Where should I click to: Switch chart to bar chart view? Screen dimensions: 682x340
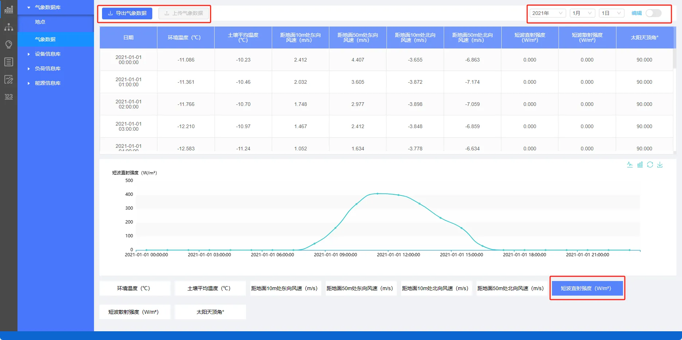(x=640, y=165)
